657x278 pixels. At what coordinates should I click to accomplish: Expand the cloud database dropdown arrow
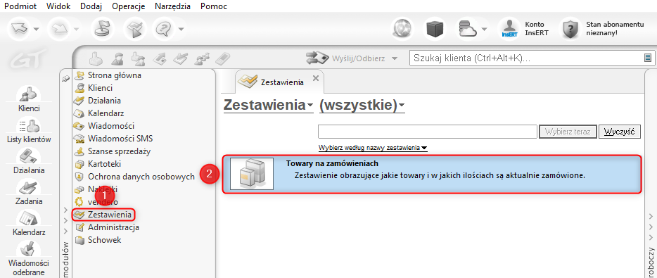coord(485,30)
